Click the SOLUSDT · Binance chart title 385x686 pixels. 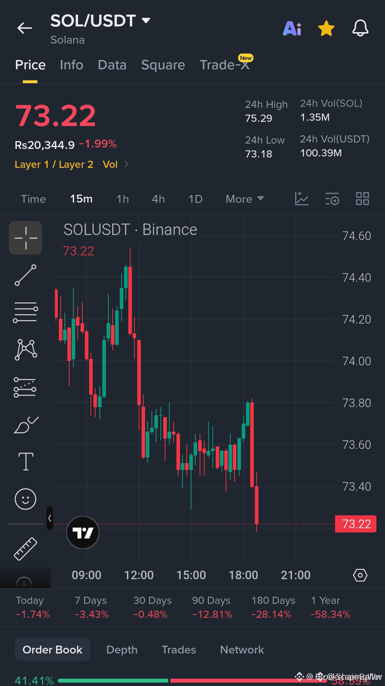pos(130,230)
